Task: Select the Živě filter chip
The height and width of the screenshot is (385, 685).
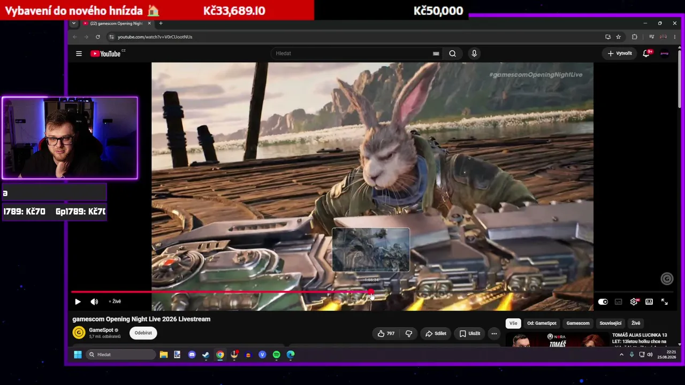Action: click(636, 323)
